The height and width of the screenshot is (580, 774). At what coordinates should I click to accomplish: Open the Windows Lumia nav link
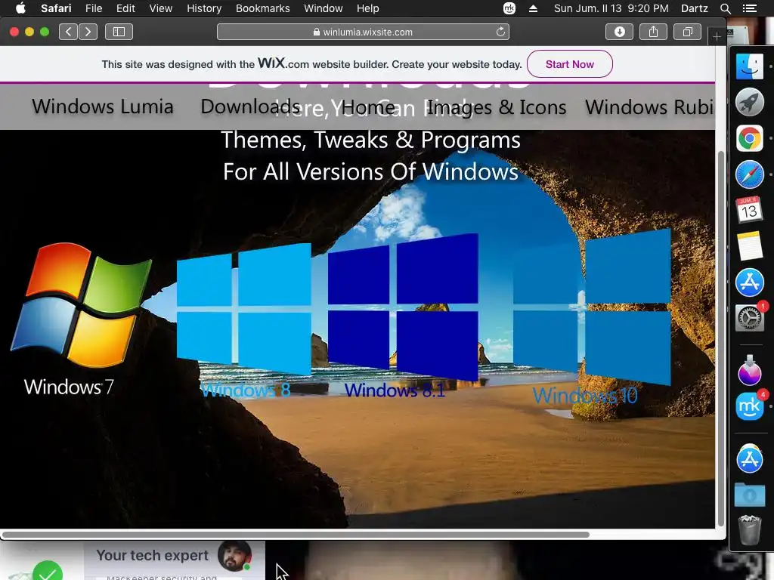point(103,106)
